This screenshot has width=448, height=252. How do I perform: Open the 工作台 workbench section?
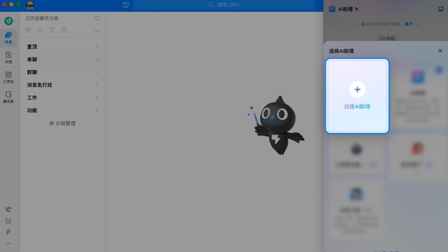[8, 77]
